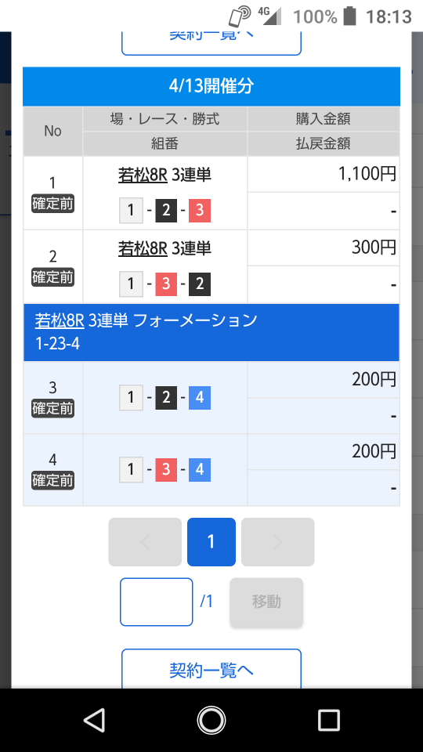Image resolution: width=423 pixels, height=752 pixels.
Task: Tap the 4G signal strength icon
Action: [x=269, y=16]
